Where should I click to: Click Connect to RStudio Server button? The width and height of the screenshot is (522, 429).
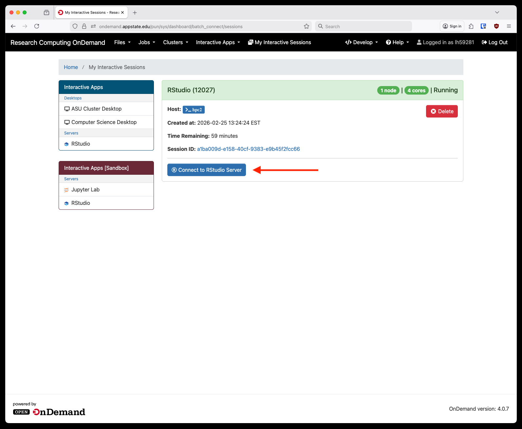click(x=206, y=170)
